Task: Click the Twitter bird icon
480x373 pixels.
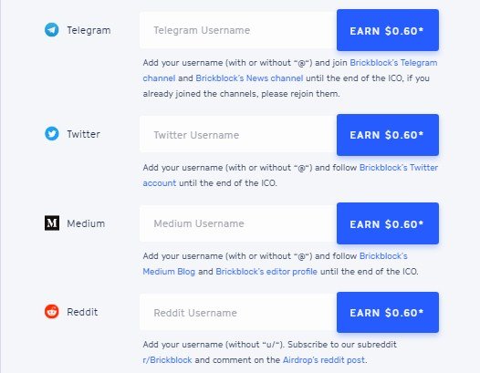Action: (52, 134)
